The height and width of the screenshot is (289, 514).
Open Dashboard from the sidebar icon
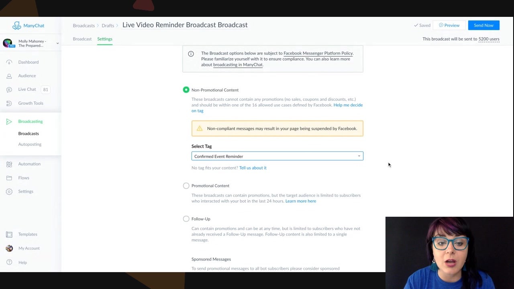[9, 62]
